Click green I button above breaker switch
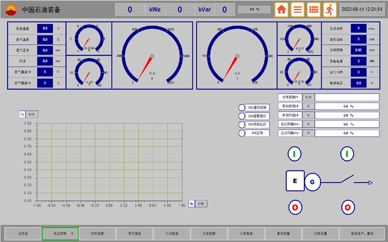Screen dimensions: 388x242 [x=347, y=154]
